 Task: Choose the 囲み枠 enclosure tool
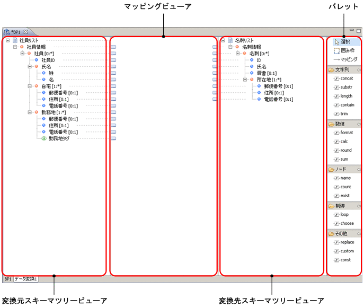[x=344, y=50]
